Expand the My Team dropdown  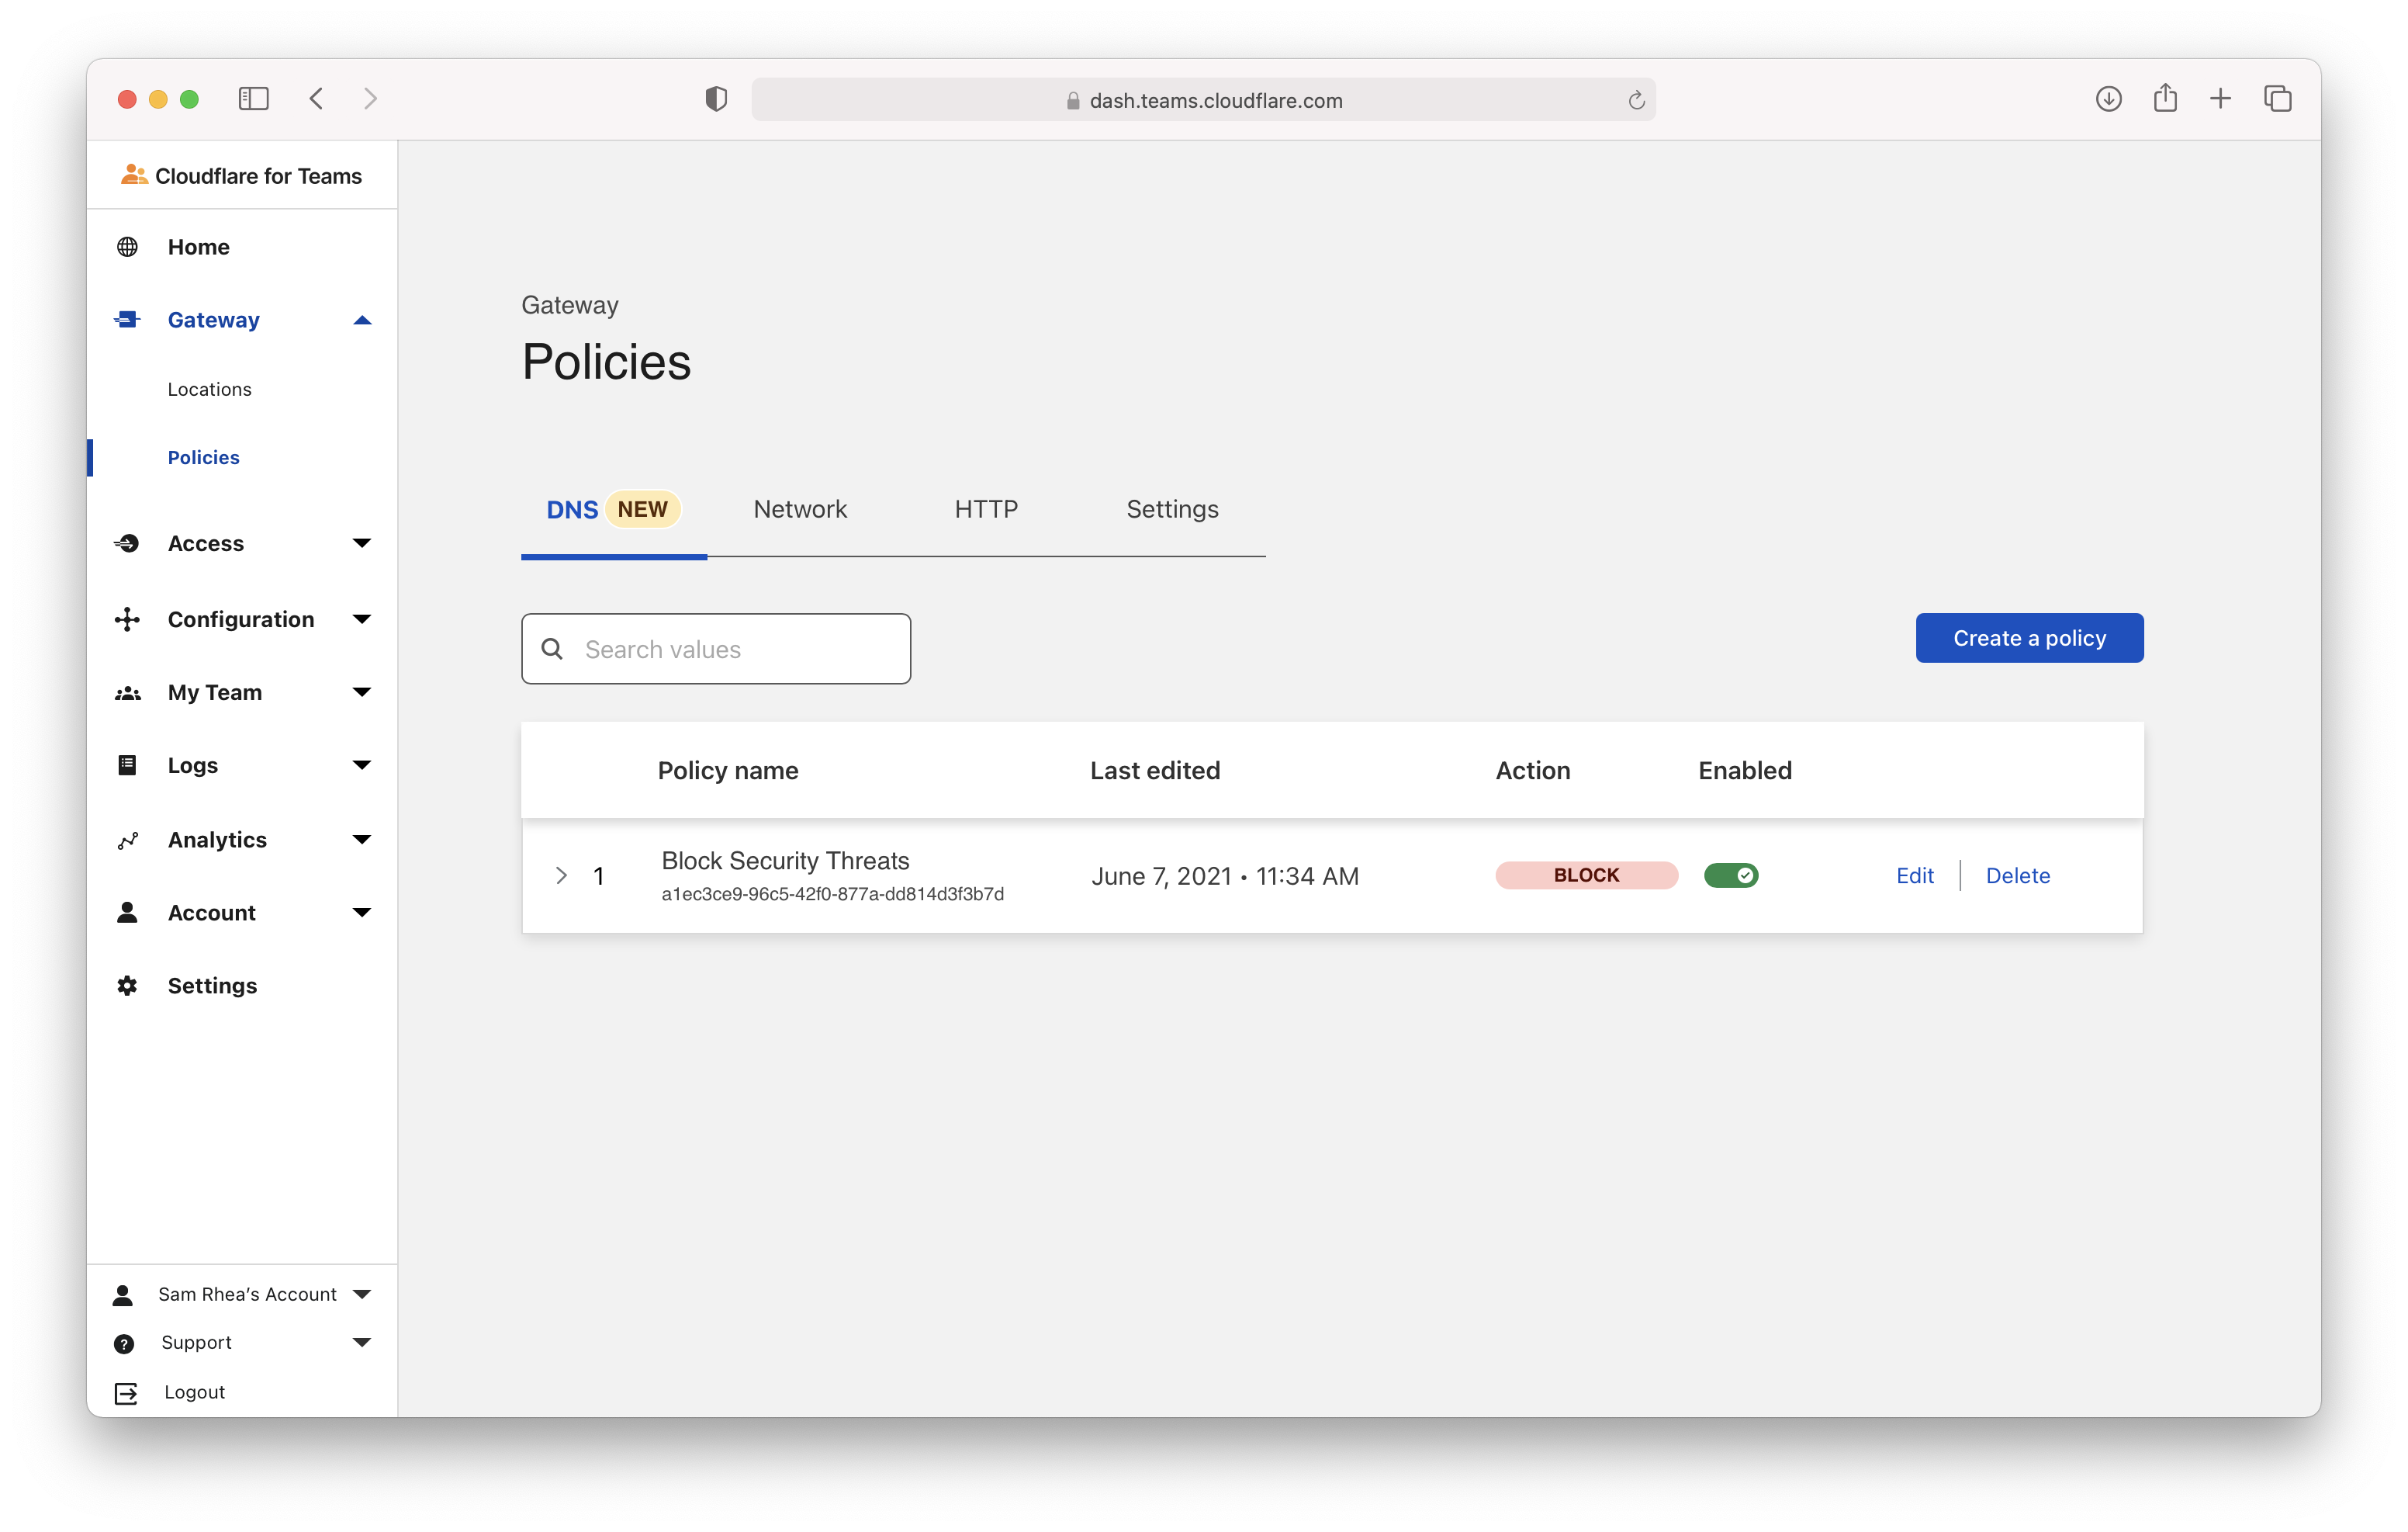click(x=361, y=691)
